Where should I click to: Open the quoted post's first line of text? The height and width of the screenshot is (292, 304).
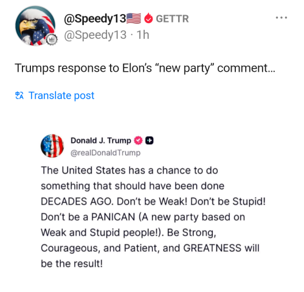[130, 170]
